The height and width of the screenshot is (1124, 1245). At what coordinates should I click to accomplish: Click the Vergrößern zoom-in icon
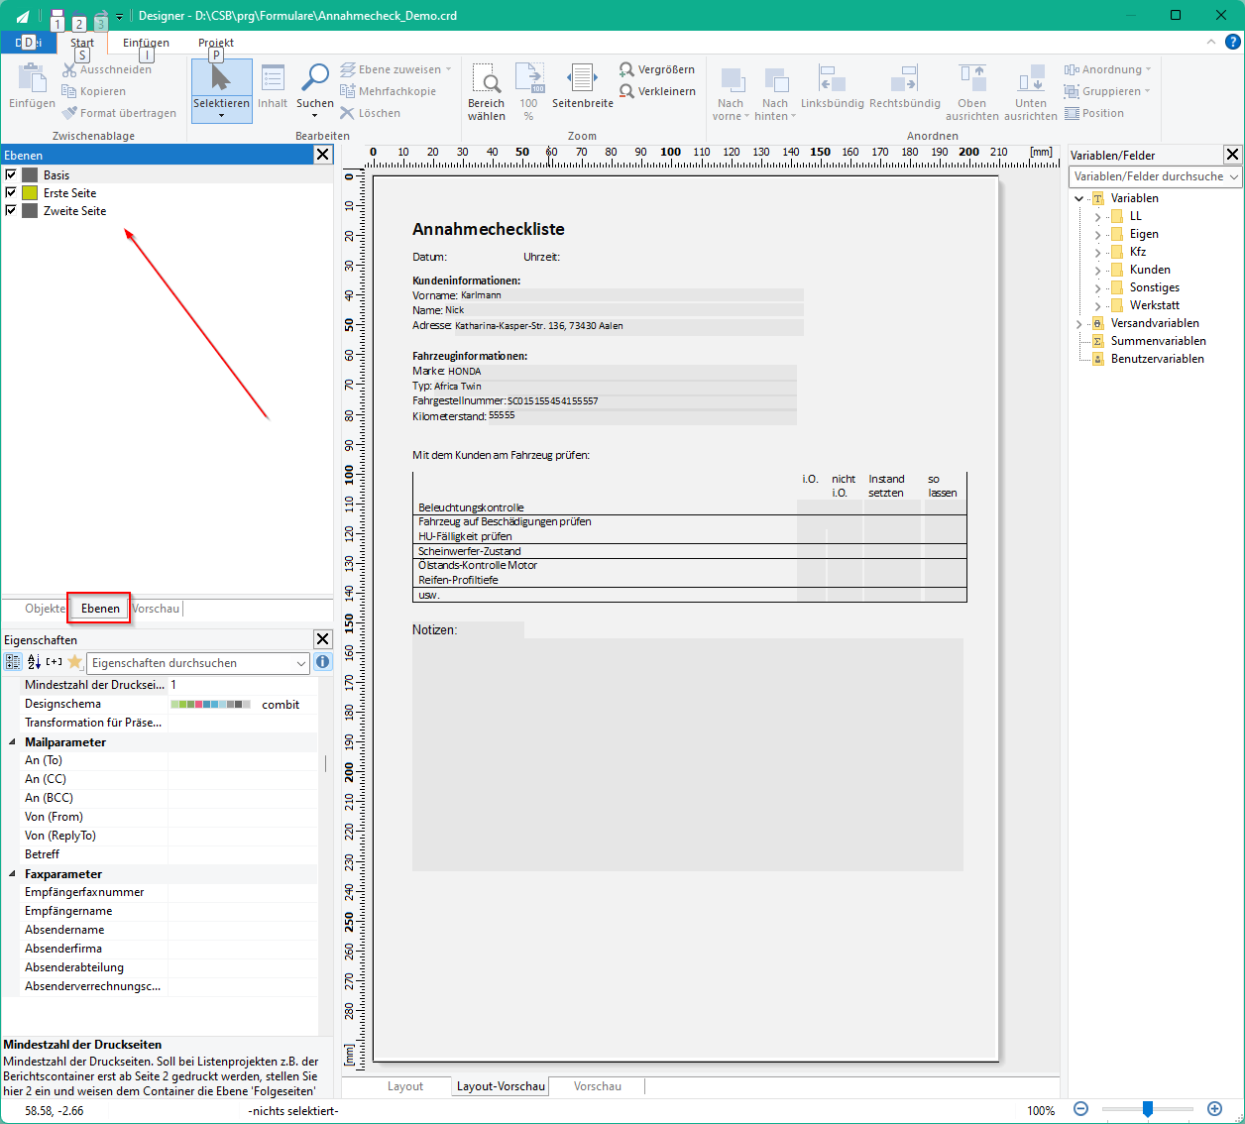click(626, 69)
